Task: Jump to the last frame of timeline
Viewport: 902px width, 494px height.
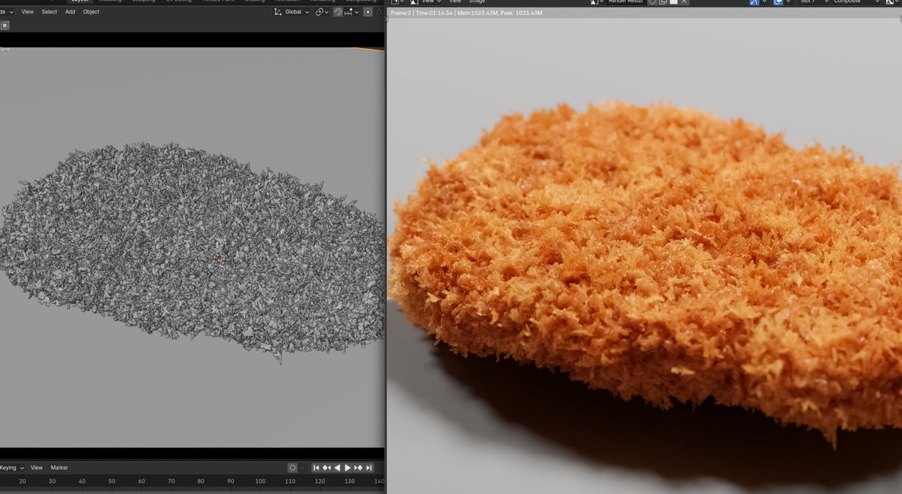Action: (x=369, y=468)
